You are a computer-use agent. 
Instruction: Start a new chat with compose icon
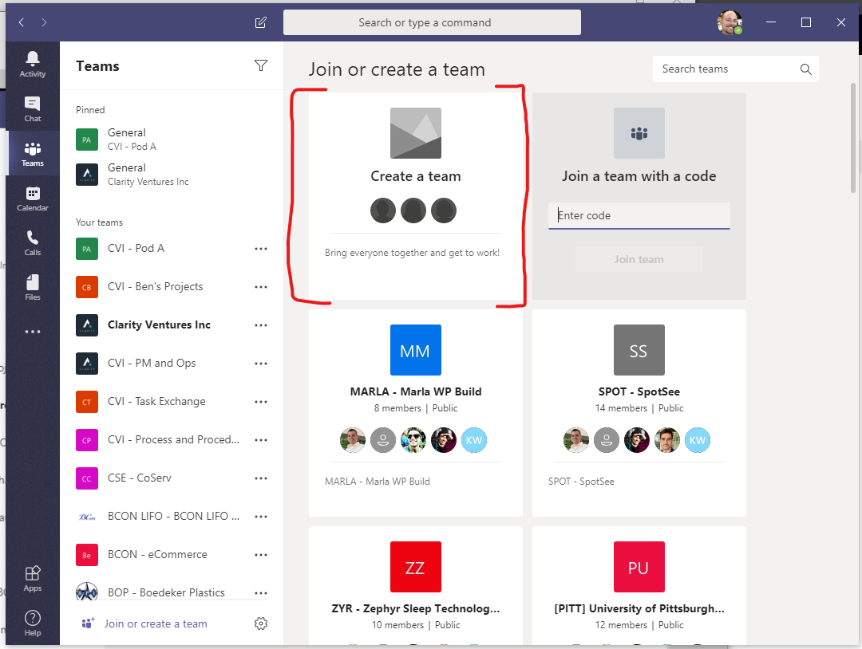tap(260, 22)
